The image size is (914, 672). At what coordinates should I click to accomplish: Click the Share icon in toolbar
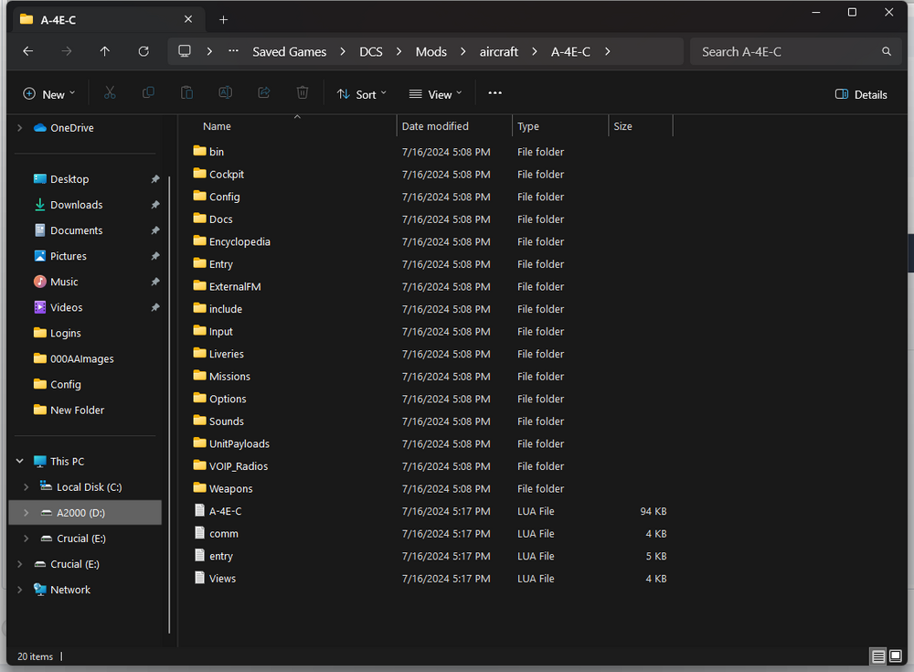coord(264,93)
